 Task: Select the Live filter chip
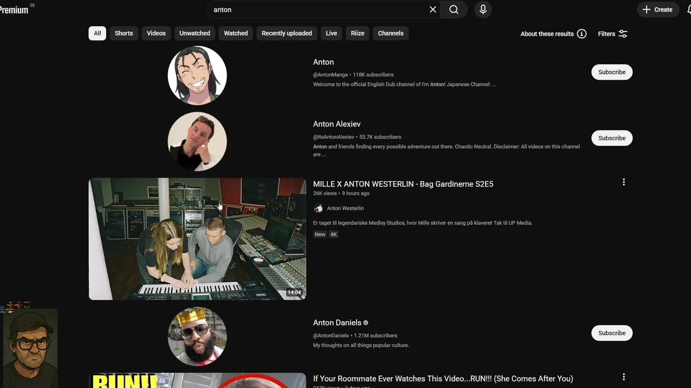[331, 33]
